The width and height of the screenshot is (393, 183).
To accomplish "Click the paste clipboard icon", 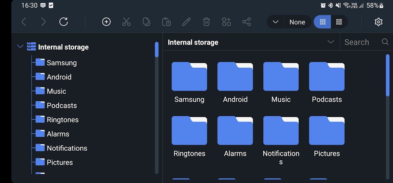I will pos(166,22).
